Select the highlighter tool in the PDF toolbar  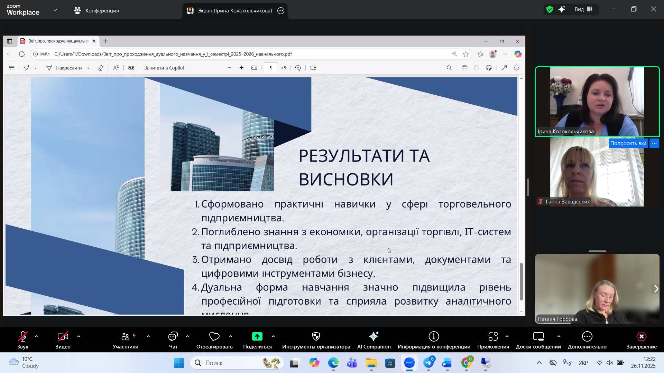tap(26, 68)
